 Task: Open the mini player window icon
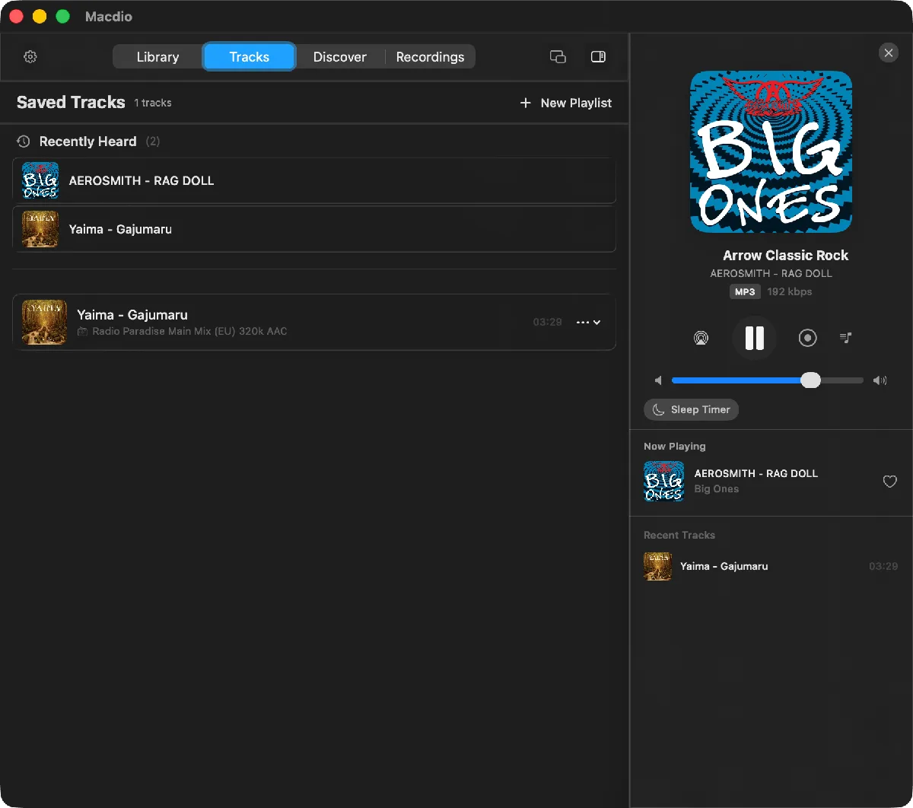point(558,57)
